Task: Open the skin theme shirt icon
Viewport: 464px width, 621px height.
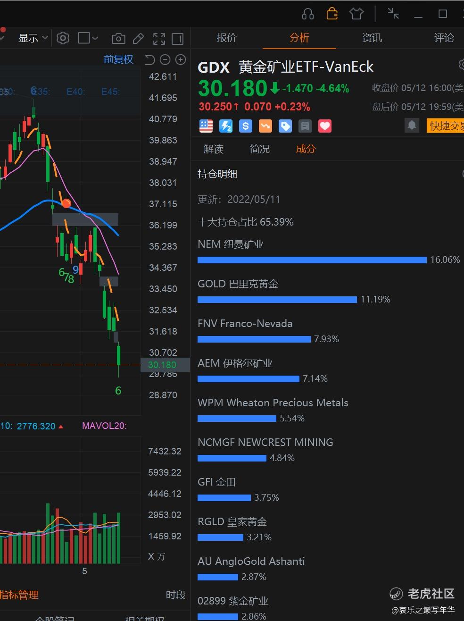Action: click(356, 14)
